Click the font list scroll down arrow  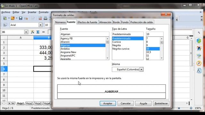click(x=107, y=58)
